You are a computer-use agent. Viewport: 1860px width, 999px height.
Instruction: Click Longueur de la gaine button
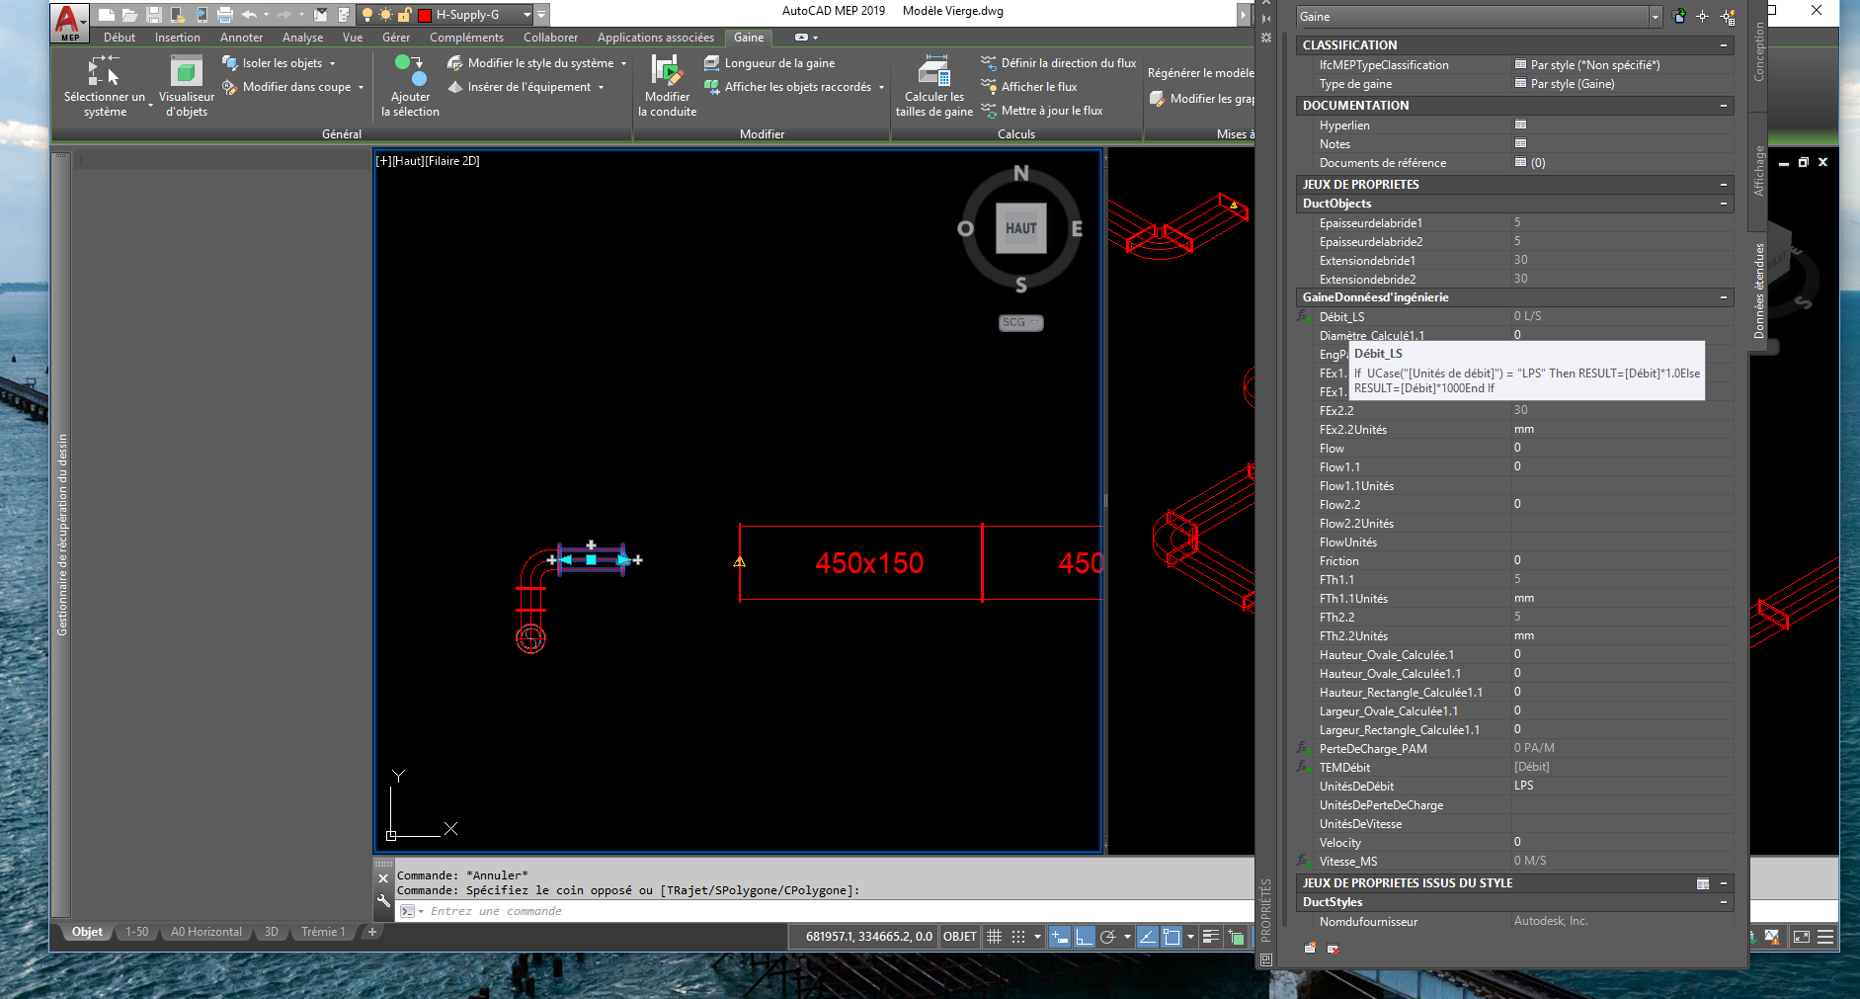[x=778, y=63]
